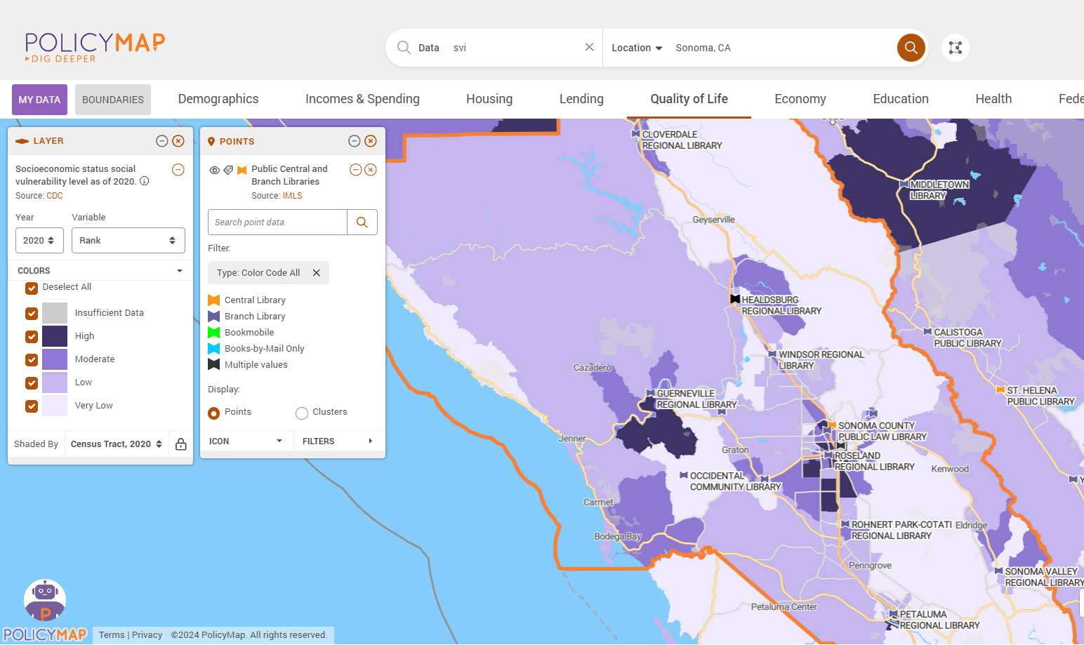The height and width of the screenshot is (645, 1084).
Task: Remove the Public Libraries point dataset
Action: point(371,170)
